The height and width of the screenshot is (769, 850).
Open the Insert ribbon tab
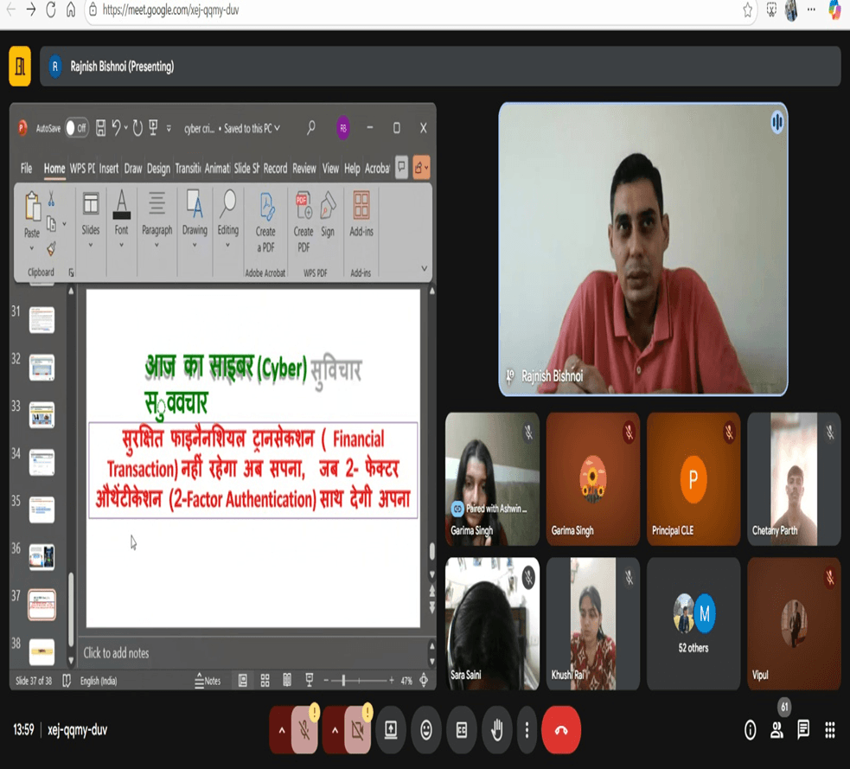coord(109,169)
